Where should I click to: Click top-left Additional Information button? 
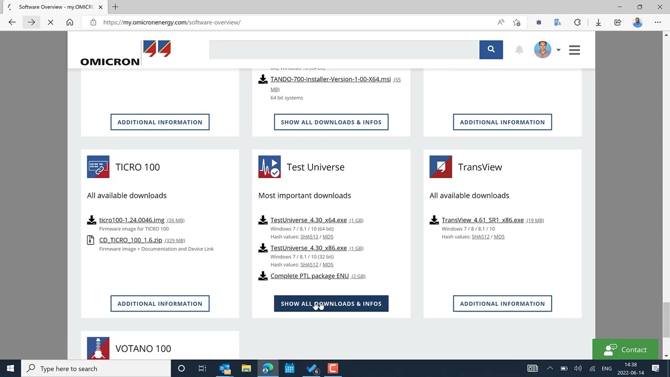[x=160, y=122]
